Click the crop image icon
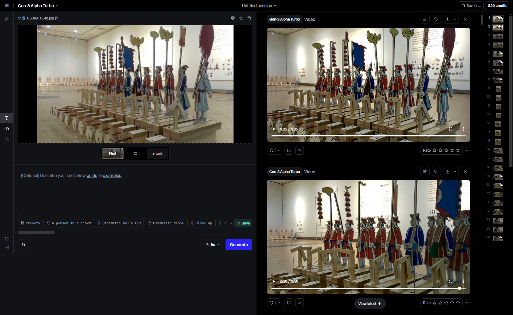Image resolution: width=513 pixels, height=315 pixels. pos(241,18)
